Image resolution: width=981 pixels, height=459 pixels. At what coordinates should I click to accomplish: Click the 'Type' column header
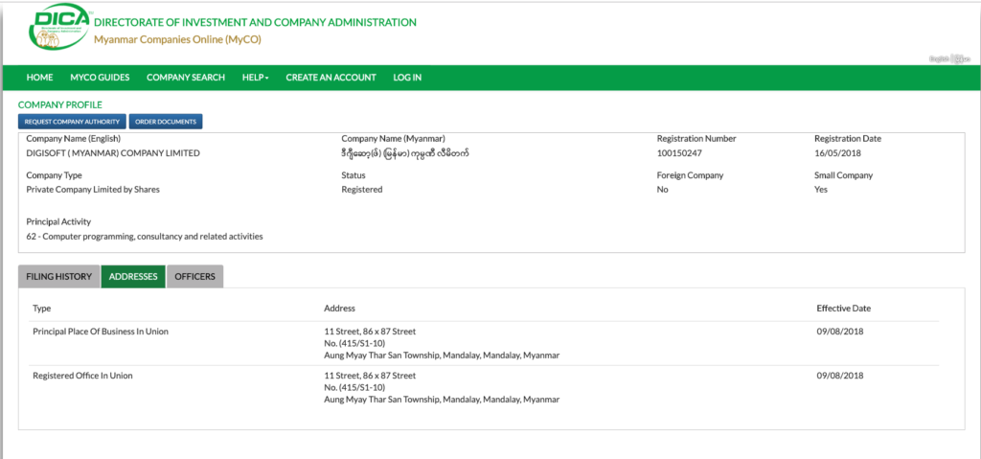point(42,309)
